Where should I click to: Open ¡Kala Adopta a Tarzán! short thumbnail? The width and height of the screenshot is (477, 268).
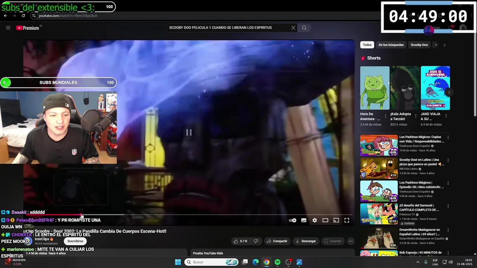point(405,88)
